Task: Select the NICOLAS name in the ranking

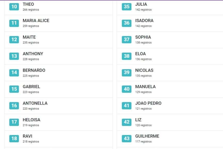Action: coord(144,70)
